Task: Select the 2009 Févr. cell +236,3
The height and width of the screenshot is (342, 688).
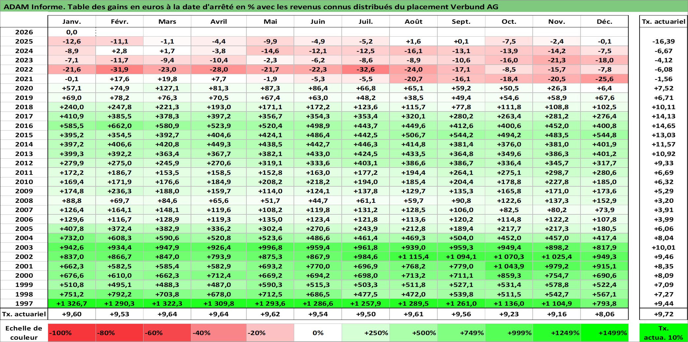Action: [x=119, y=191]
